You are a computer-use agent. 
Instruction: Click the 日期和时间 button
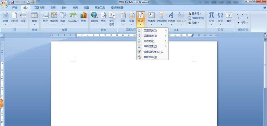pos(196,18)
